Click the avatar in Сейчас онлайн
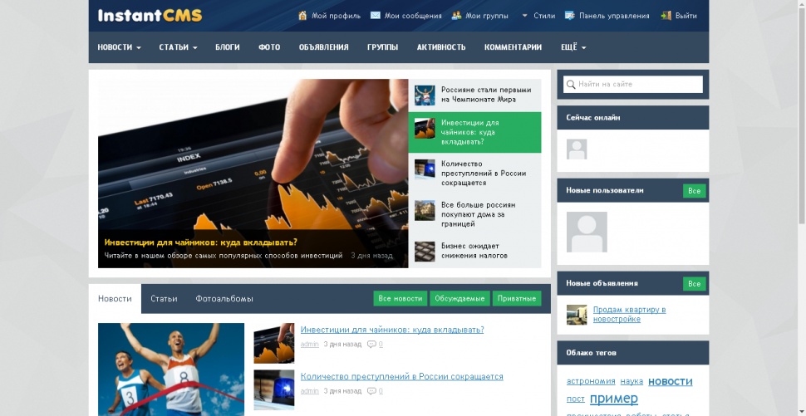The width and height of the screenshot is (806, 416). tap(577, 149)
